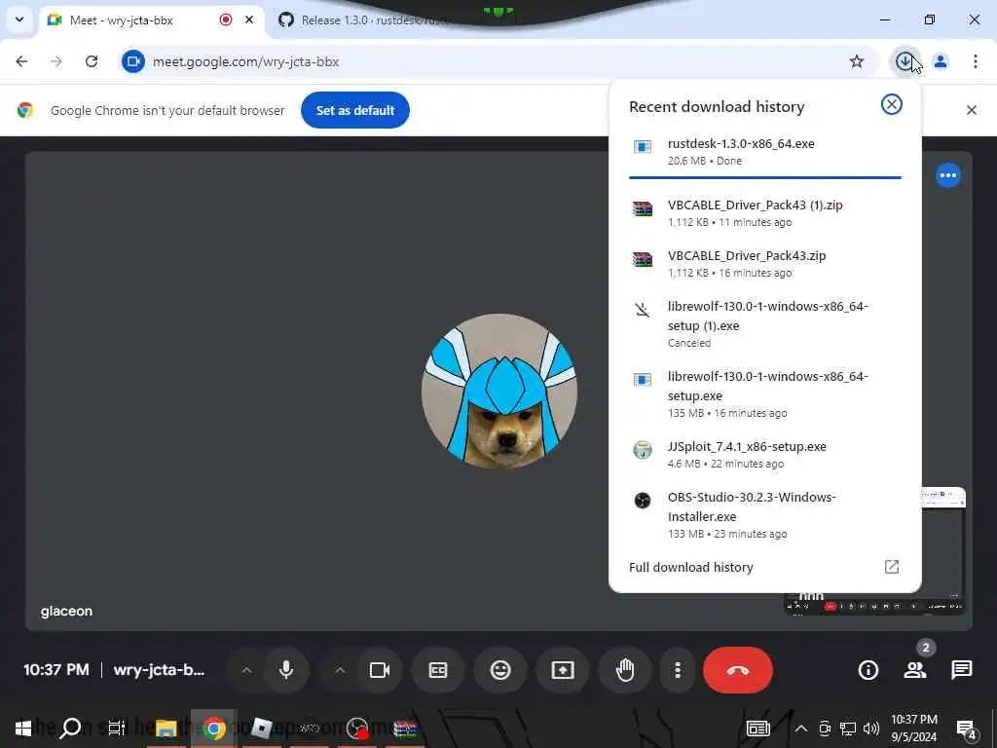Screen dimensions: 997x748
Task: Go back in browser
Action: click(x=21, y=61)
